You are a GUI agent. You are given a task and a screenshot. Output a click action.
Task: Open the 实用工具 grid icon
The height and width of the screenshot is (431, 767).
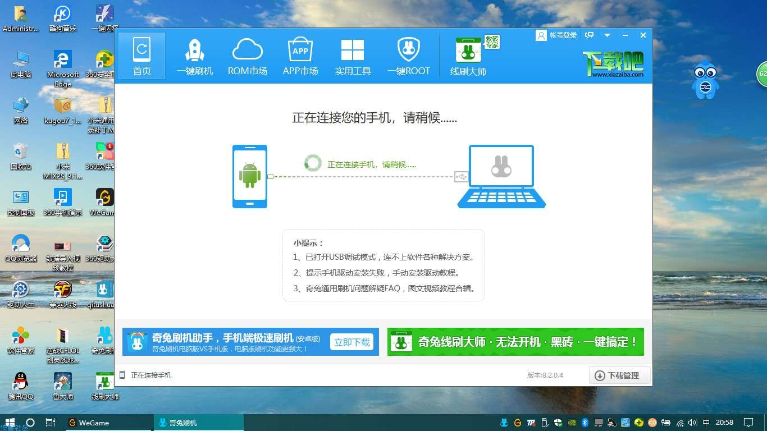coord(353,57)
